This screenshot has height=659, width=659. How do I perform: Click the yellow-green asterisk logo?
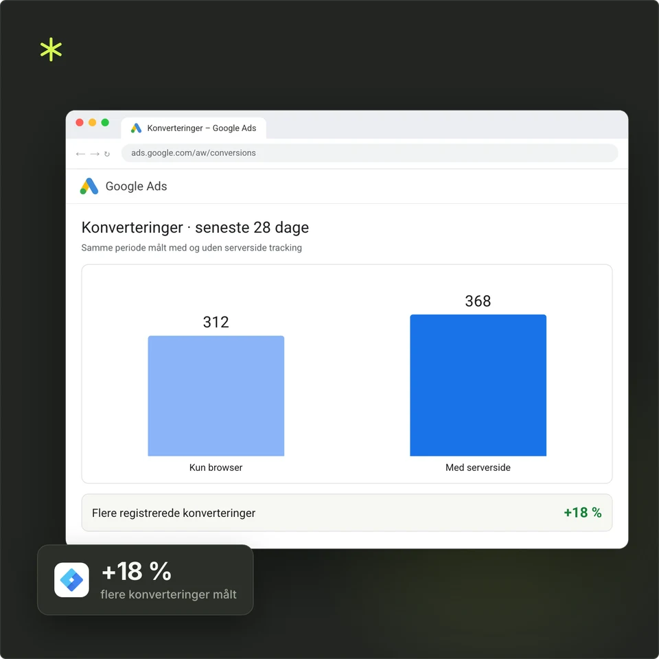[51, 49]
